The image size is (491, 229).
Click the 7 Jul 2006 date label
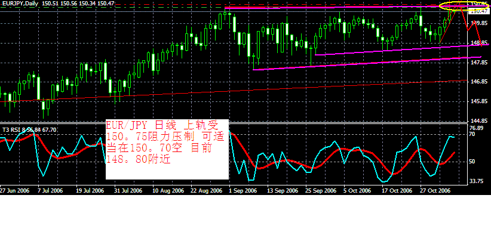(x=50, y=190)
